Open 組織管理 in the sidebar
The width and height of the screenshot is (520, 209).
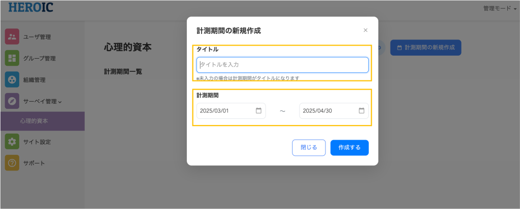(x=35, y=79)
